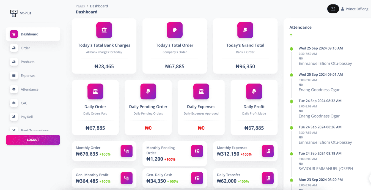This screenshot has width=371, height=190.
Task: Click the ₦34,350 daily cash amount
Action: coord(156,181)
